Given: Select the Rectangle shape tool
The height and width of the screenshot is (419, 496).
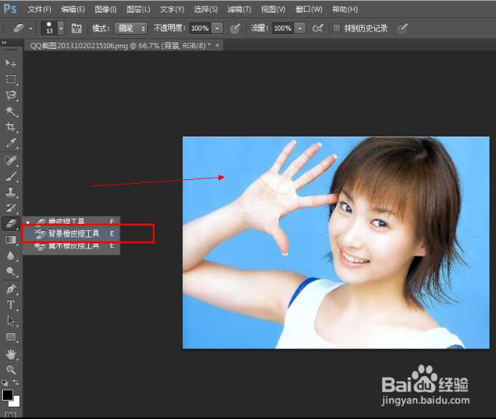Looking at the screenshot, I should click(11, 337).
